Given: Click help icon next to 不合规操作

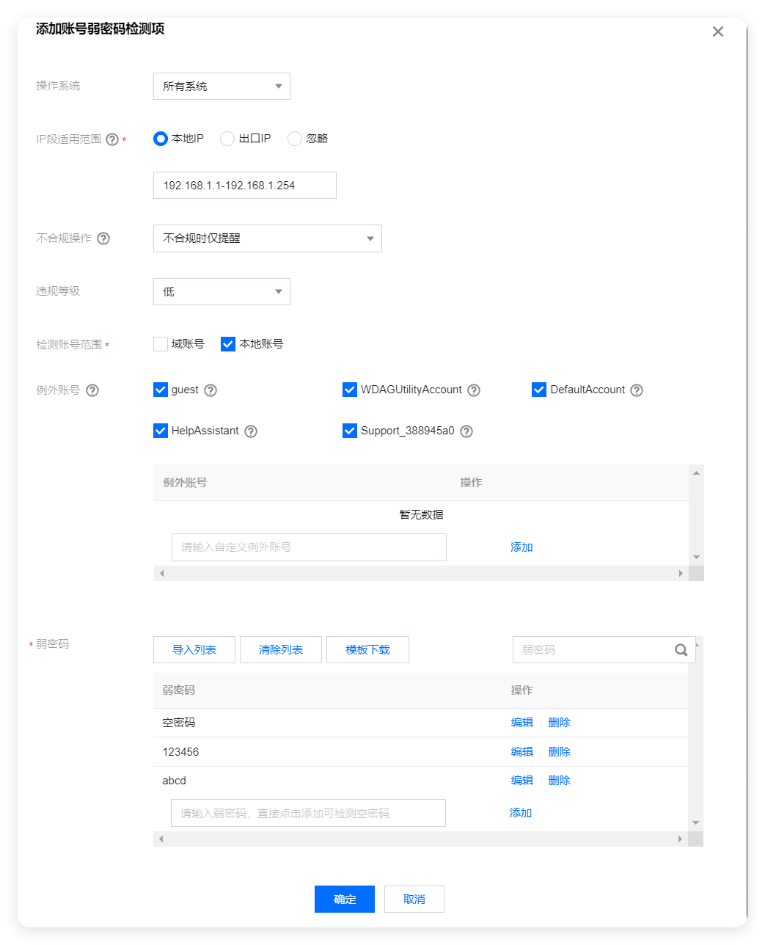Looking at the screenshot, I should (x=103, y=238).
